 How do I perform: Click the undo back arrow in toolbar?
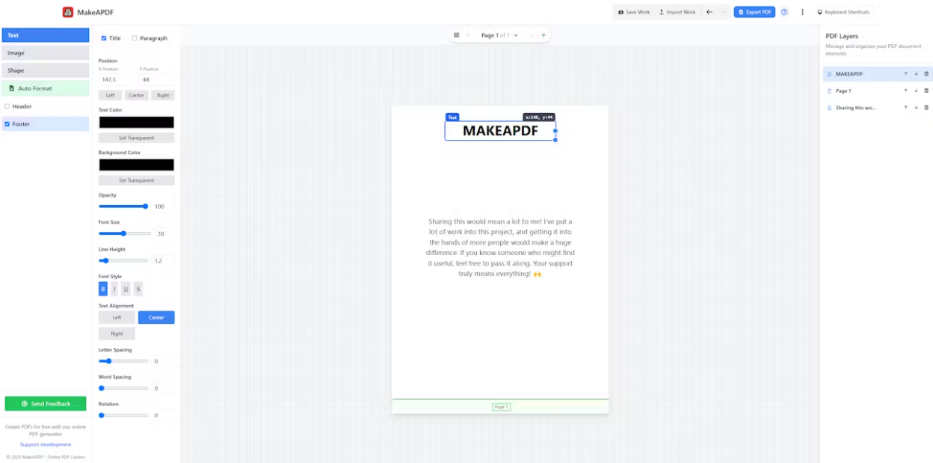[709, 12]
